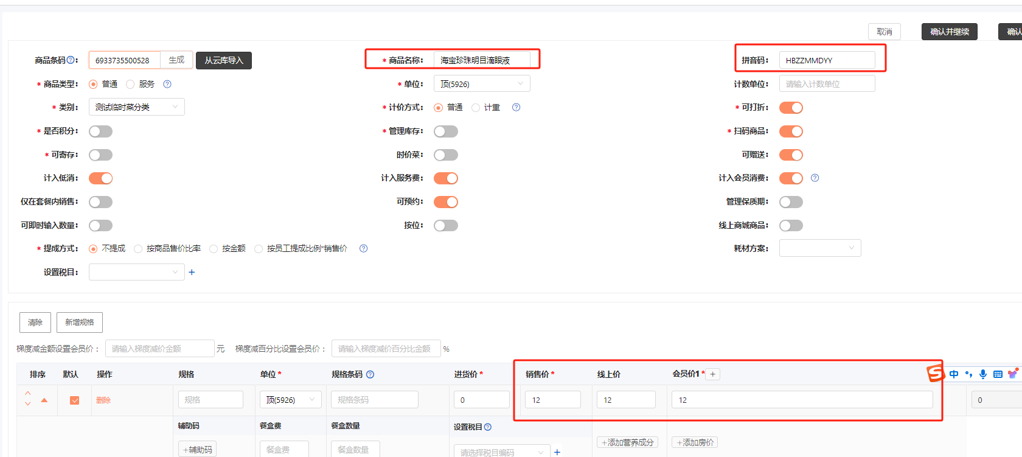Click the 从云库导入 button
1022x457 pixels.
click(x=223, y=60)
